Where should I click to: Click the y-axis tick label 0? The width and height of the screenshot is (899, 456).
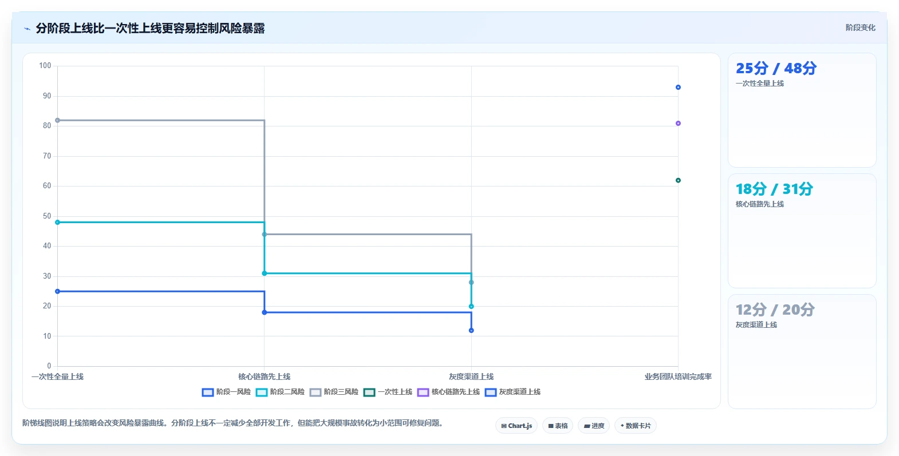pyautogui.click(x=49, y=366)
